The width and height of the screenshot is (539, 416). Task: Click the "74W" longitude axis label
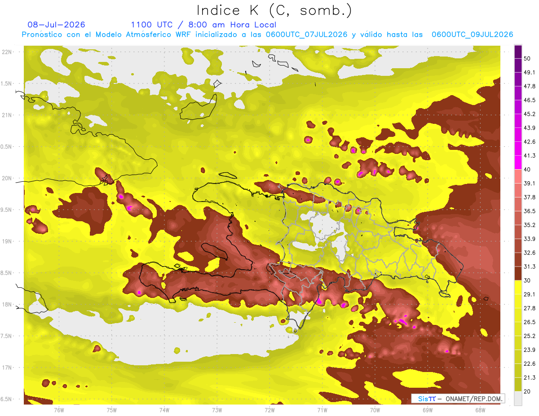tap(164, 410)
